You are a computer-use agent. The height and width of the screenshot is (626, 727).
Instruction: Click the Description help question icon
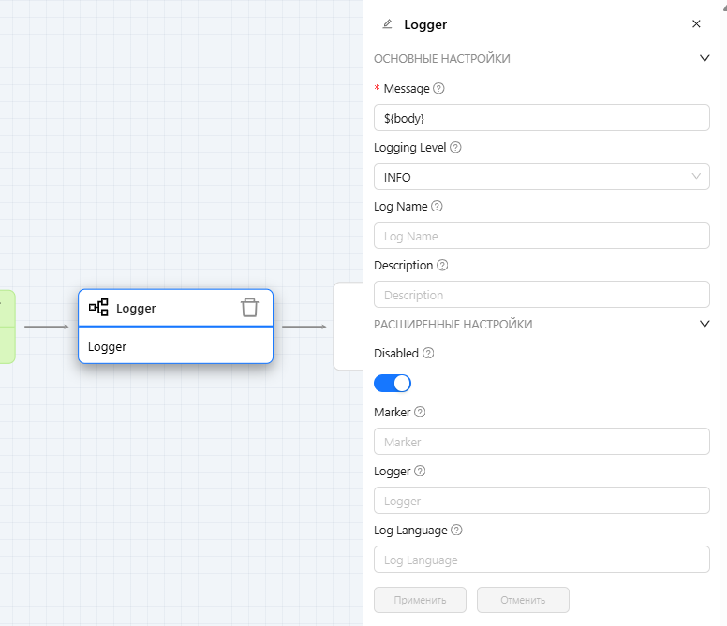click(442, 266)
